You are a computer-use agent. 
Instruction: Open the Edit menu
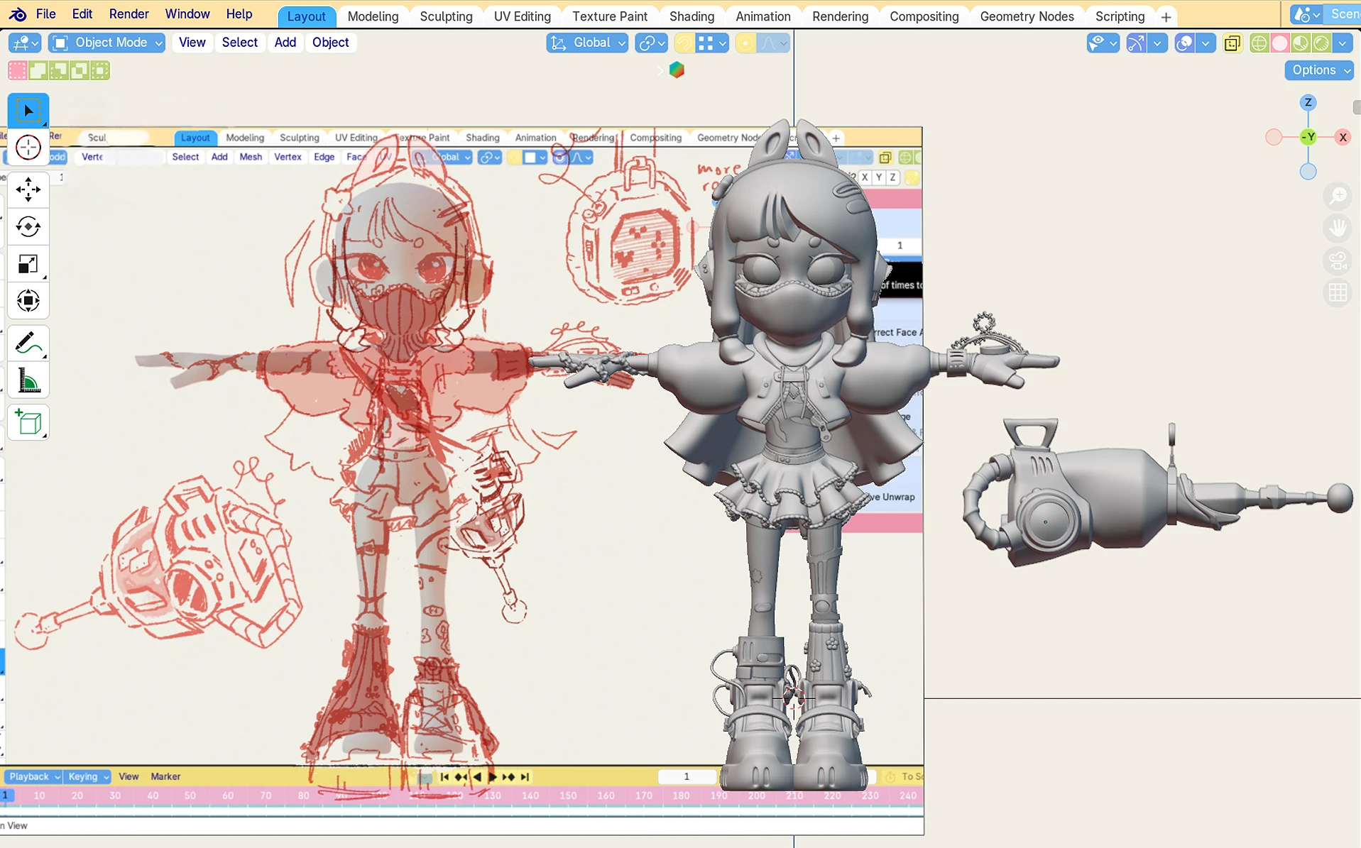pos(82,14)
